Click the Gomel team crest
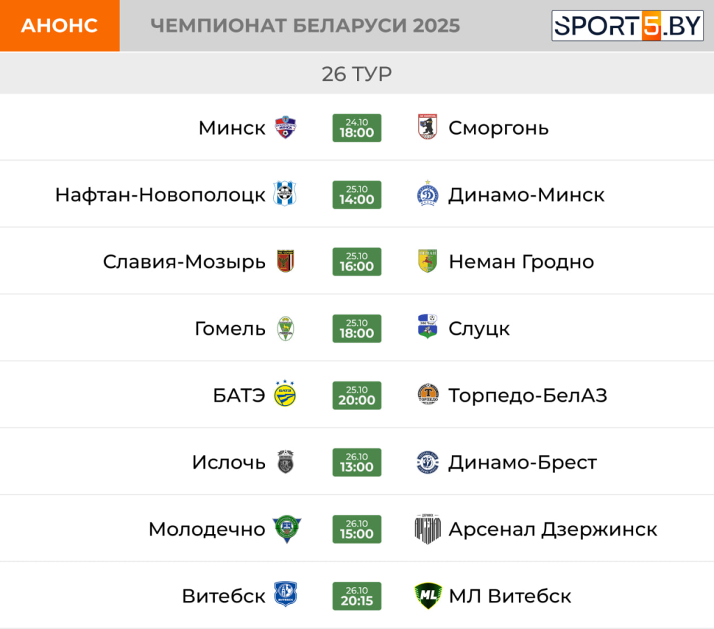The width and height of the screenshot is (714, 629). (x=285, y=328)
